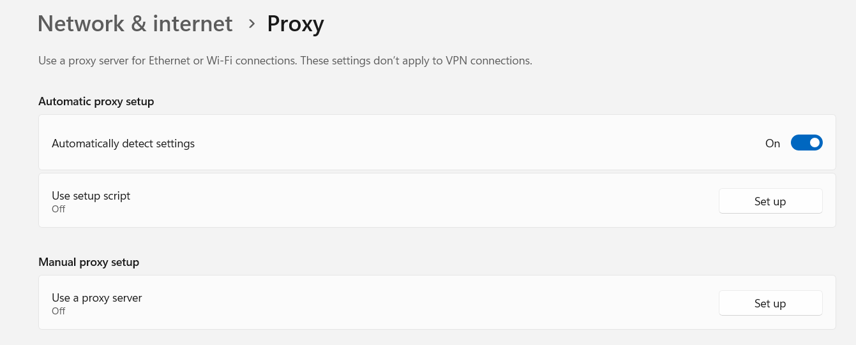Turn off Automatically detect settings switch
This screenshot has height=345, width=856.
coord(806,143)
